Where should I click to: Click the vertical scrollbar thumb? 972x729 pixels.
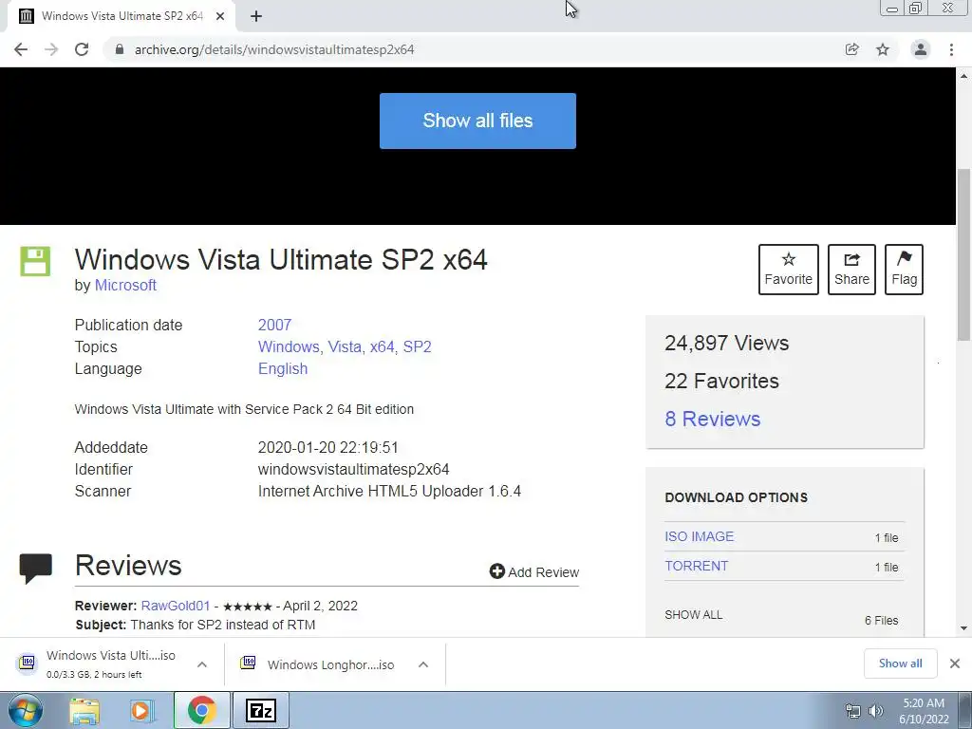[x=964, y=254]
